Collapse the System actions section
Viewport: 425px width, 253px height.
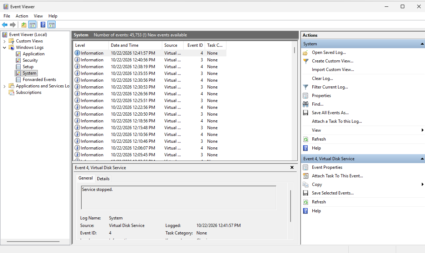tap(422, 44)
